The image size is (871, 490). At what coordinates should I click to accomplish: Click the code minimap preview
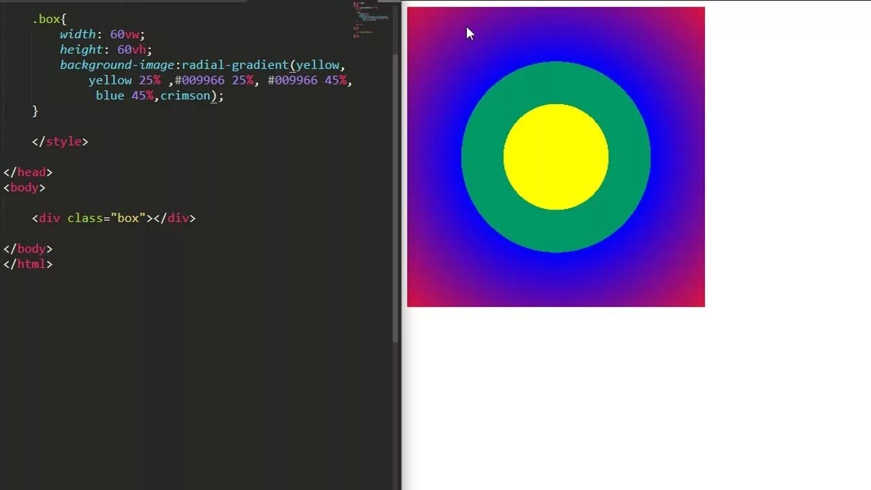pyautogui.click(x=371, y=19)
